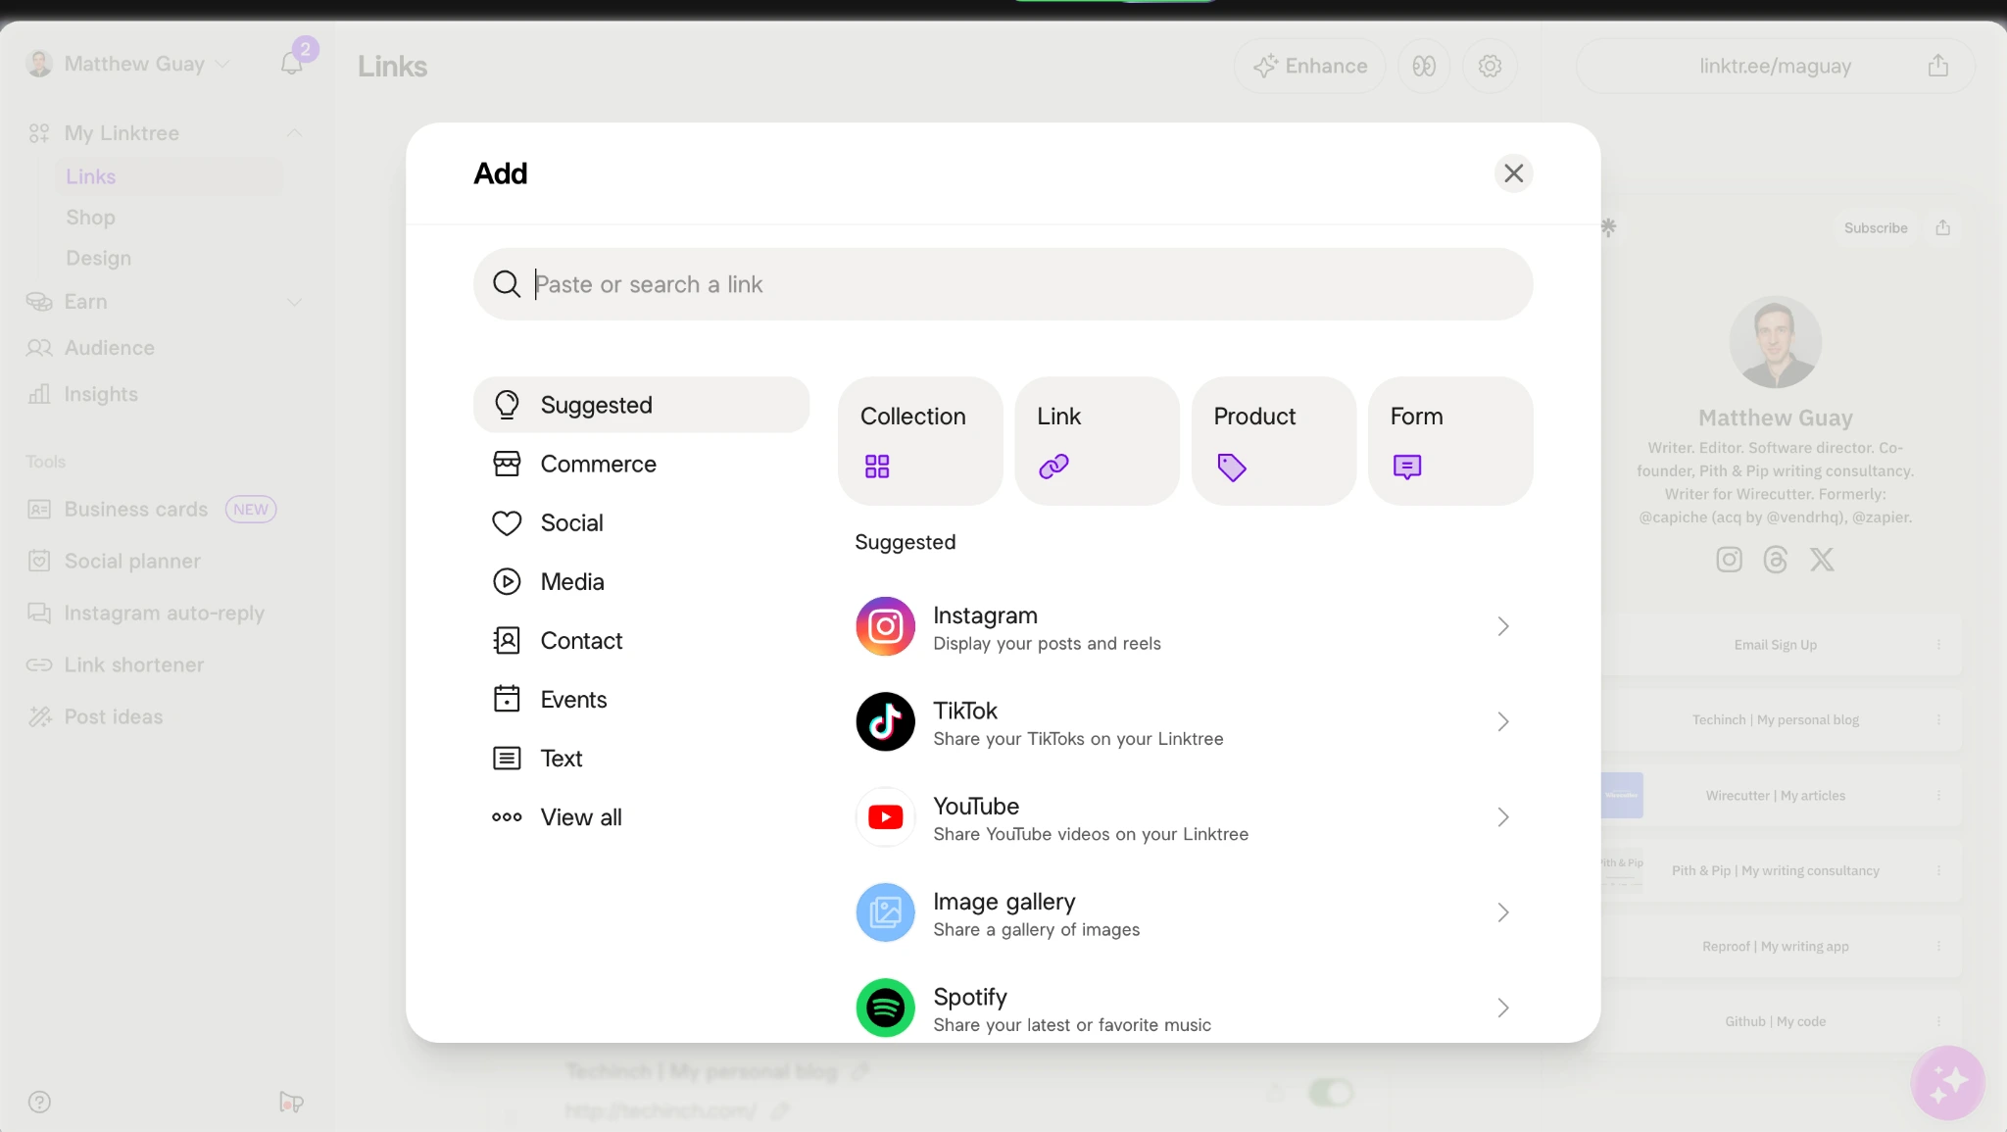The width and height of the screenshot is (2007, 1132).
Task: Share the linktr.ee/maguay link
Action: tap(1938, 66)
